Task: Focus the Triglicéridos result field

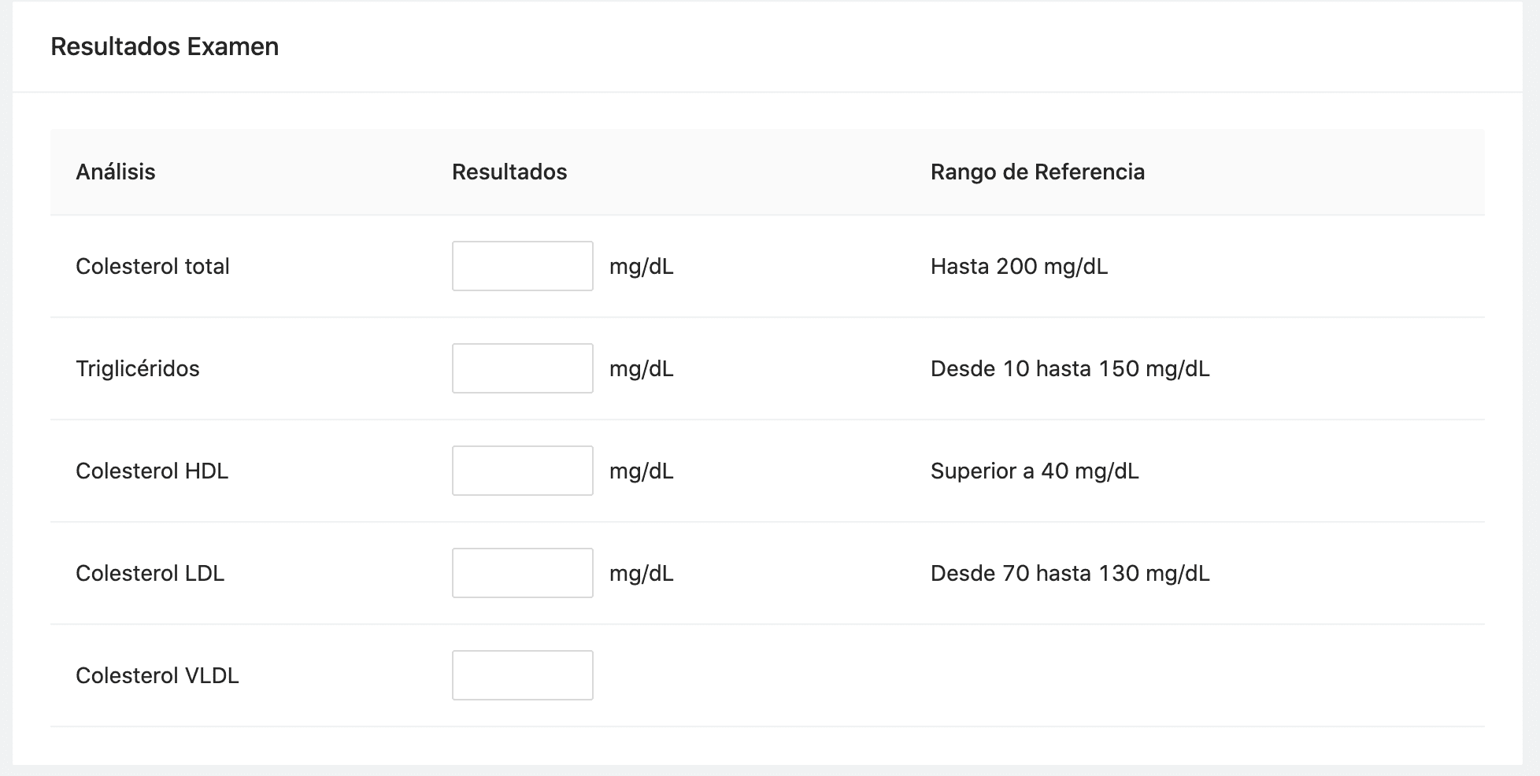Action: tap(522, 368)
